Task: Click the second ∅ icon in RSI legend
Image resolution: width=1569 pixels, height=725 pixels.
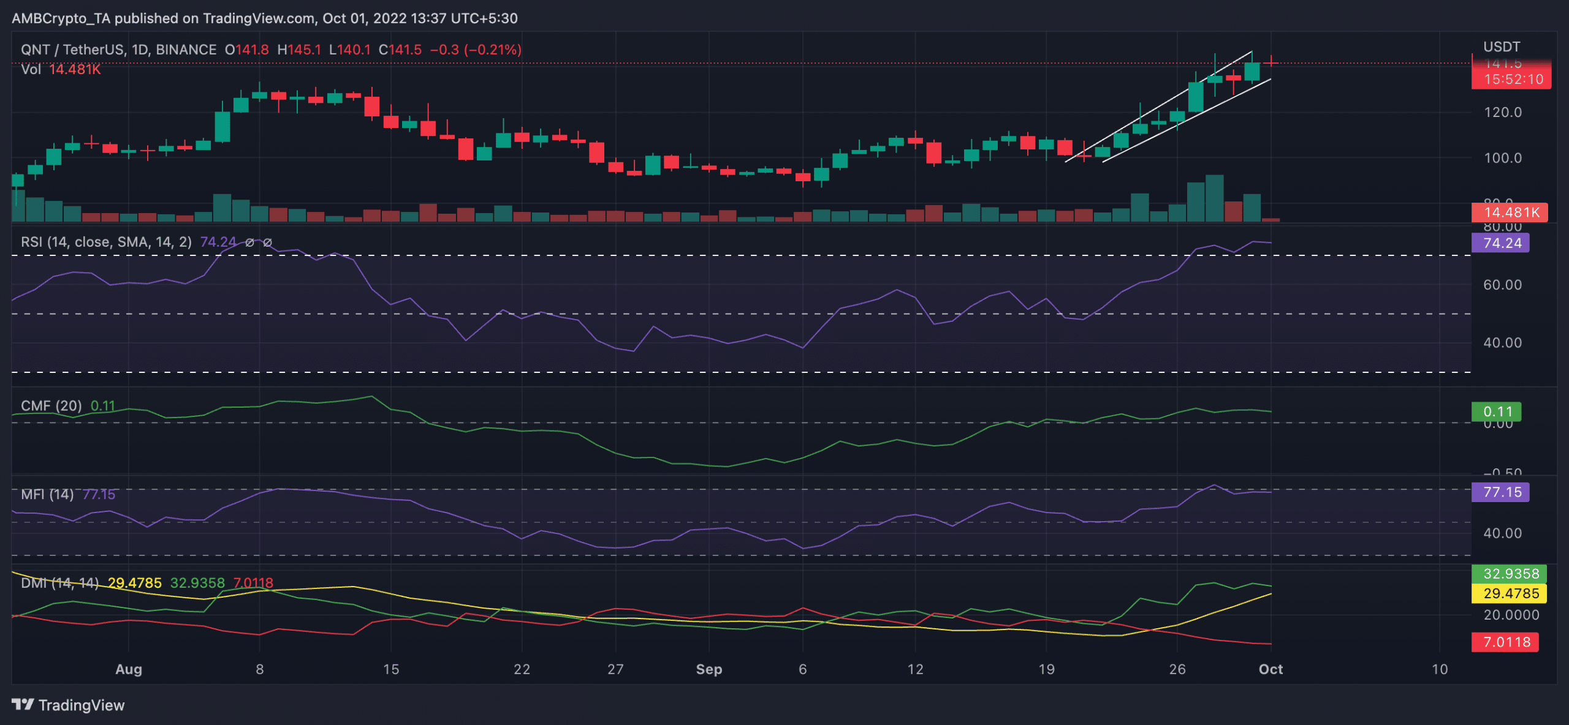Action: [x=267, y=242]
